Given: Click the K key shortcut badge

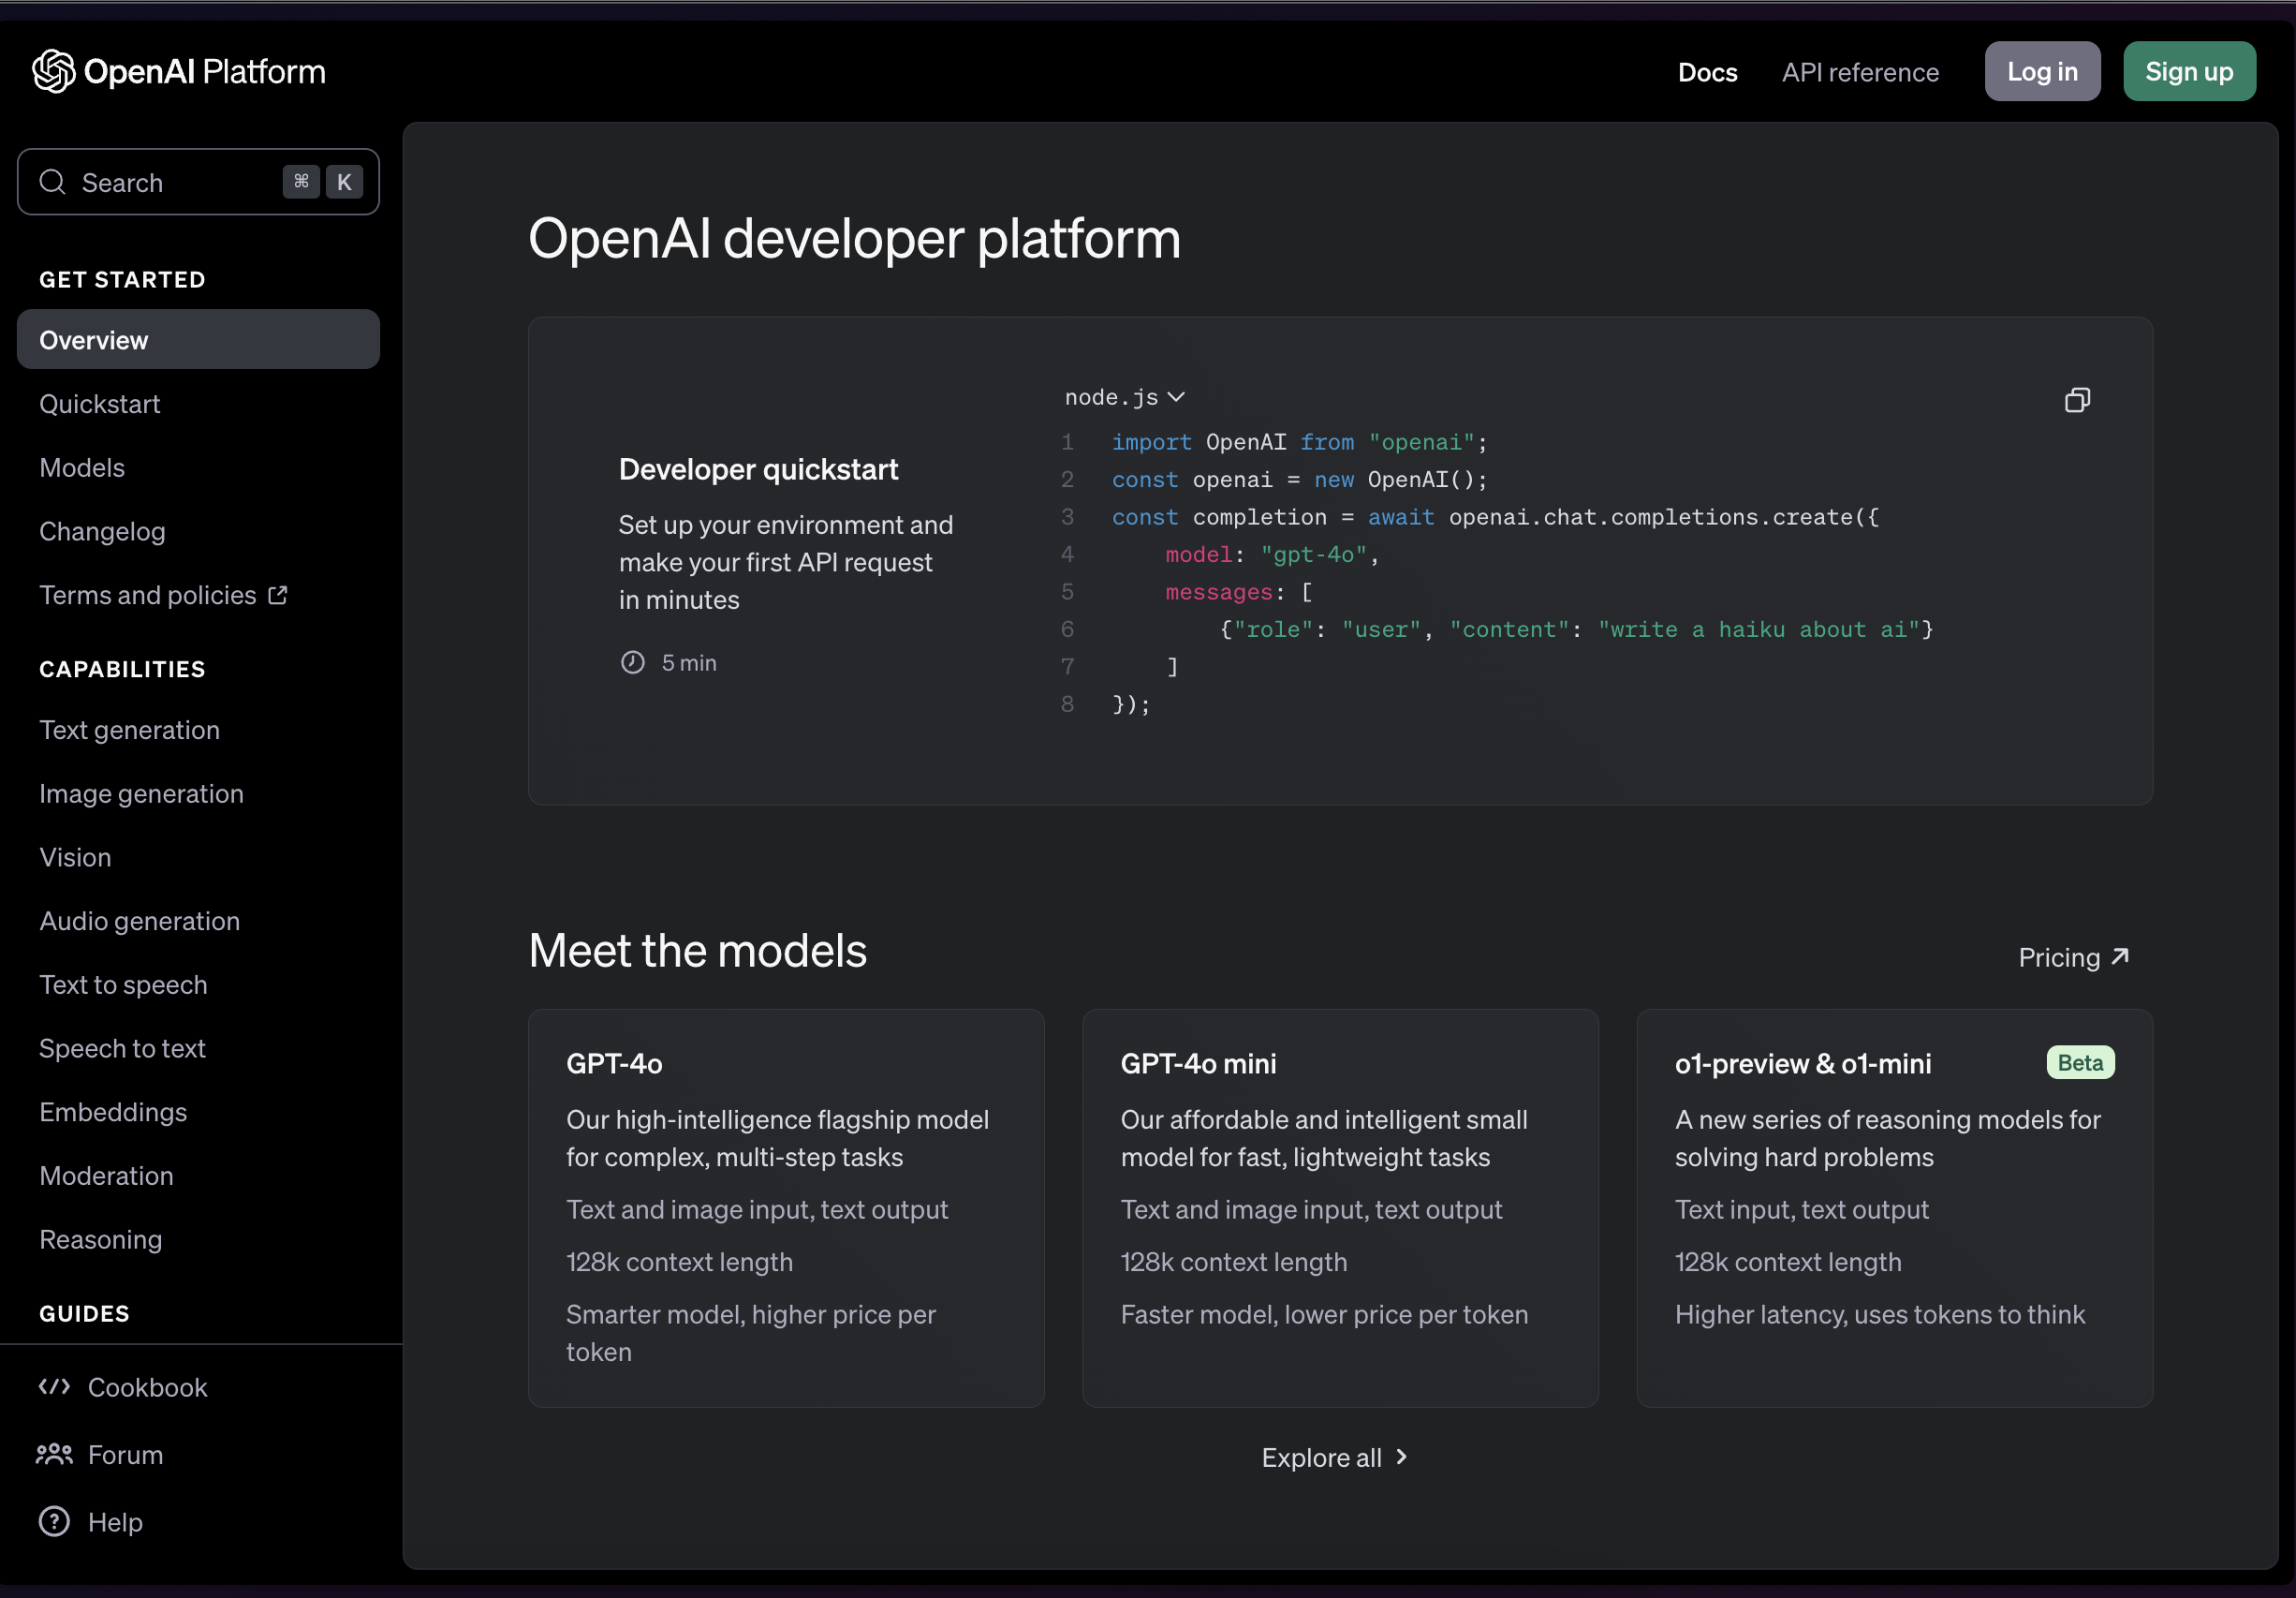Looking at the screenshot, I should [344, 182].
